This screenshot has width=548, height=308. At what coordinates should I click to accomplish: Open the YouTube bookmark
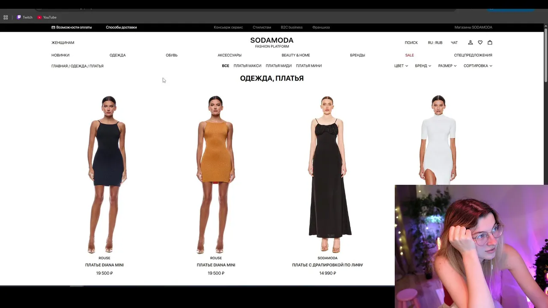coord(47,18)
